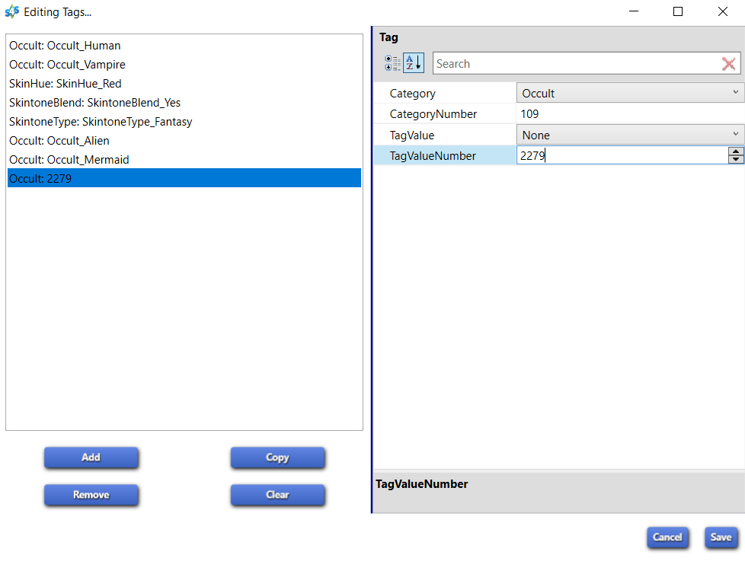The height and width of the screenshot is (561, 745).
Task: Cancel tag editing
Action: click(x=667, y=537)
